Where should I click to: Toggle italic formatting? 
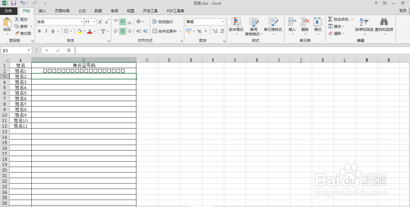45,31
